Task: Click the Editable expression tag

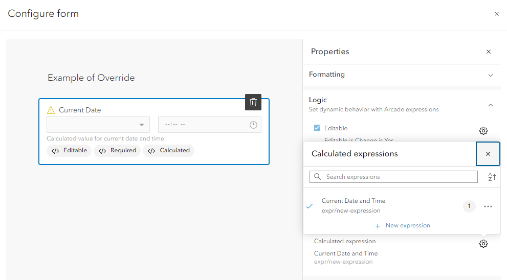Action: [x=69, y=150]
